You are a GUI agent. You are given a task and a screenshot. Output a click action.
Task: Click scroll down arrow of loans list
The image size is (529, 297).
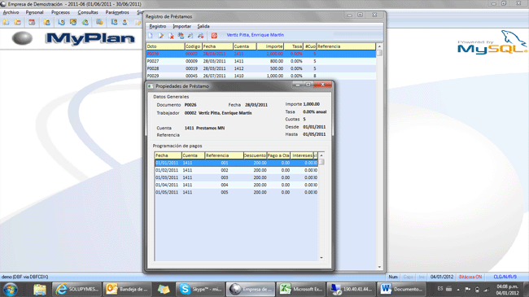(x=379, y=267)
